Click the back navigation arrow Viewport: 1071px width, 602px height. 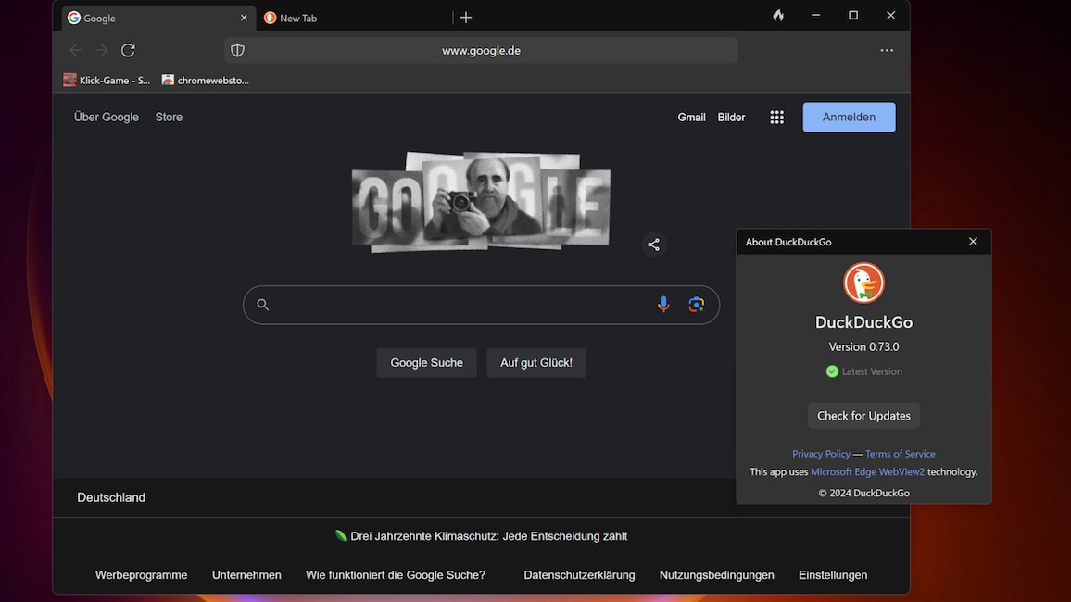(x=75, y=50)
